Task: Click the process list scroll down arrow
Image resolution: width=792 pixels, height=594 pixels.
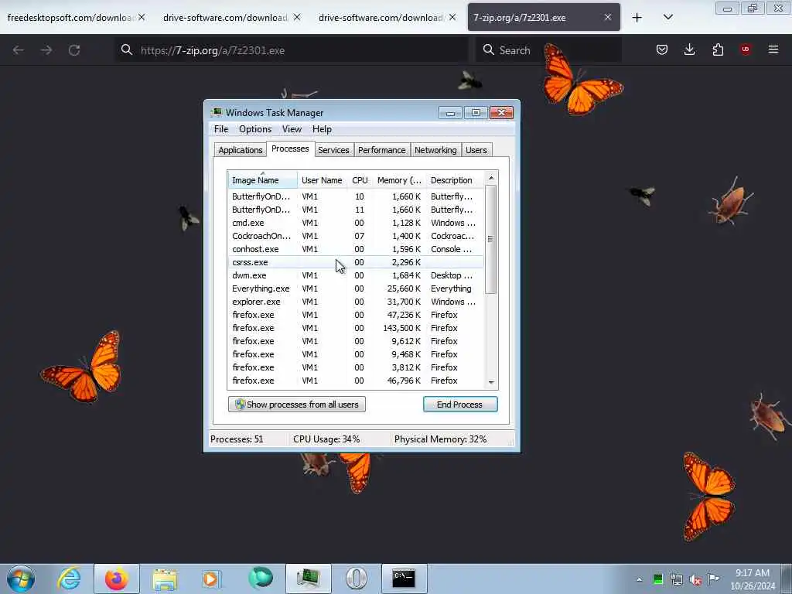Action: pos(491,383)
